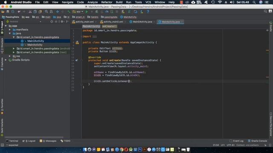This screenshot has width=273, height=153.
Task: Open the Refactor menu
Action: tap(107, 2)
